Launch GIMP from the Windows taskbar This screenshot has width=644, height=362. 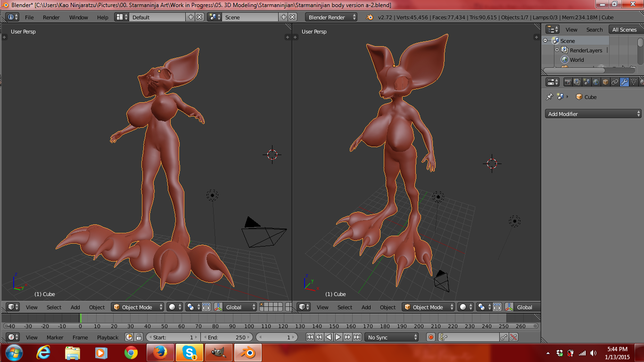pyautogui.click(x=218, y=353)
